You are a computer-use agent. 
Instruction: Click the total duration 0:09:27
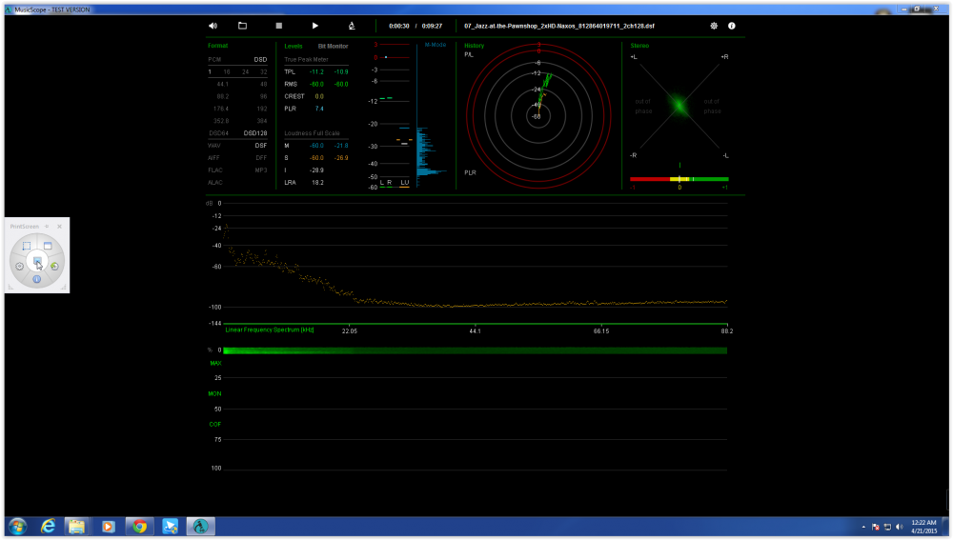click(432, 26)
